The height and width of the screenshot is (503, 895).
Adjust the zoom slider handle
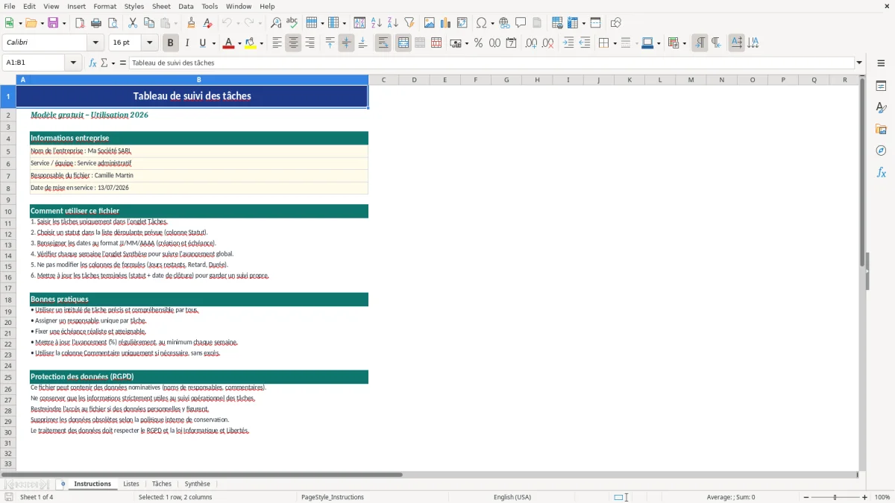click(x=835, y=497)
